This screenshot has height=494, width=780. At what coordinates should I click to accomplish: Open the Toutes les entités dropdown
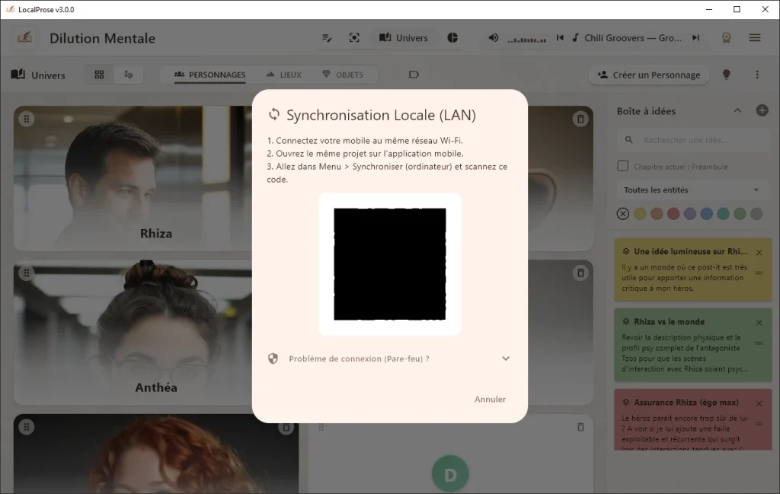click(692, 190)
